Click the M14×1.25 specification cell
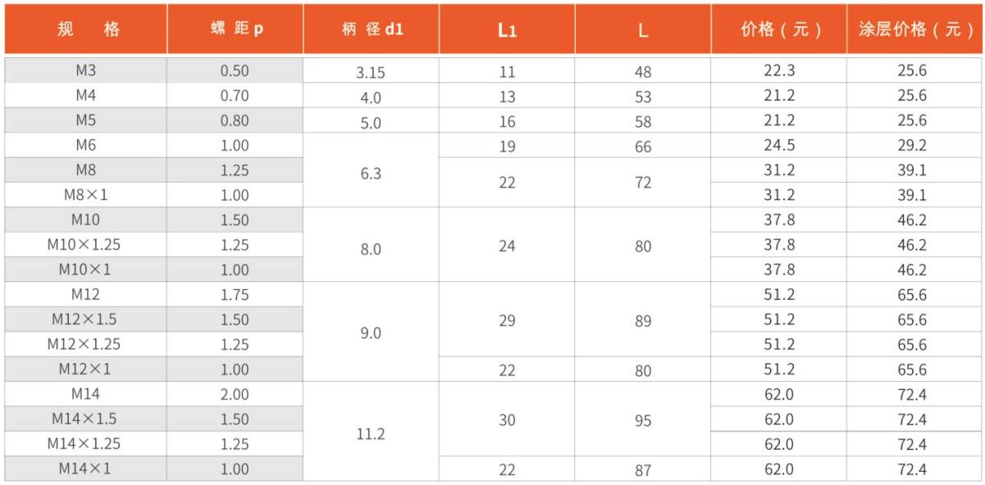 (86, 444)
